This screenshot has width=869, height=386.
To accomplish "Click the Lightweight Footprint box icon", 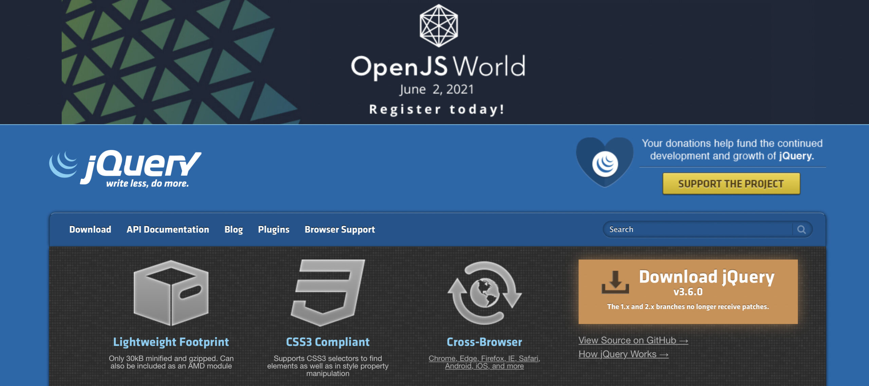I will click(x=171, y=293).
